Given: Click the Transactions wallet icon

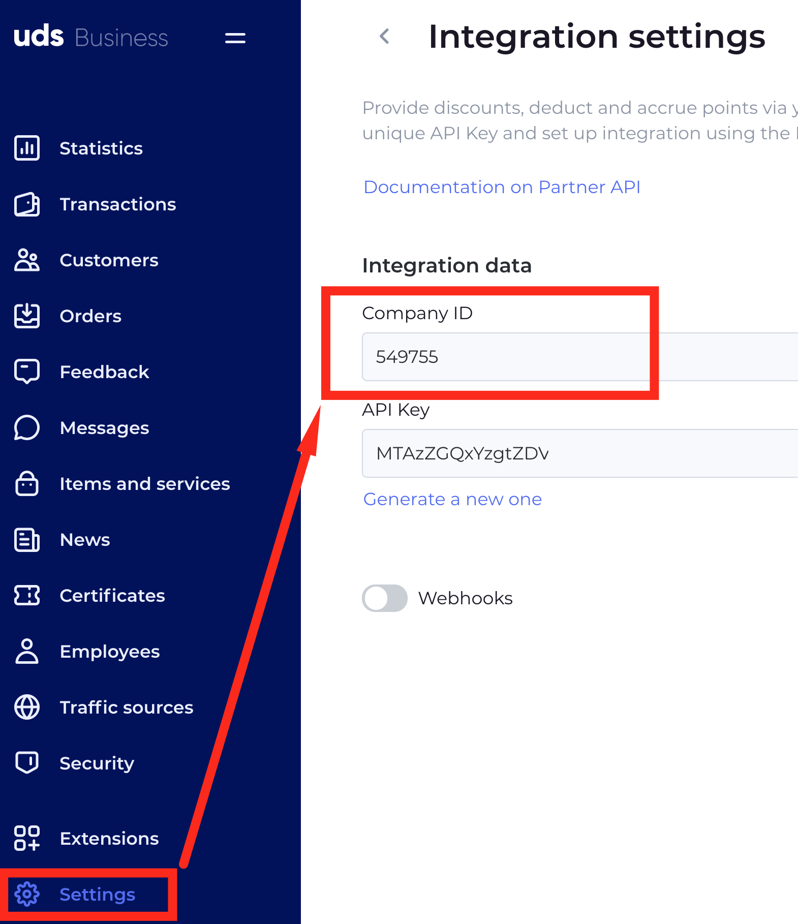Looking at the screenshot, I should [x=27, y=204].
